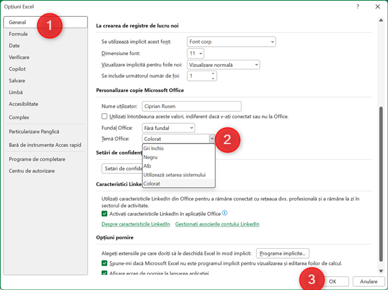This screenshot has height=290, width=388.
Task: Click the Help question mark icon
Action: tap(357, 6)
